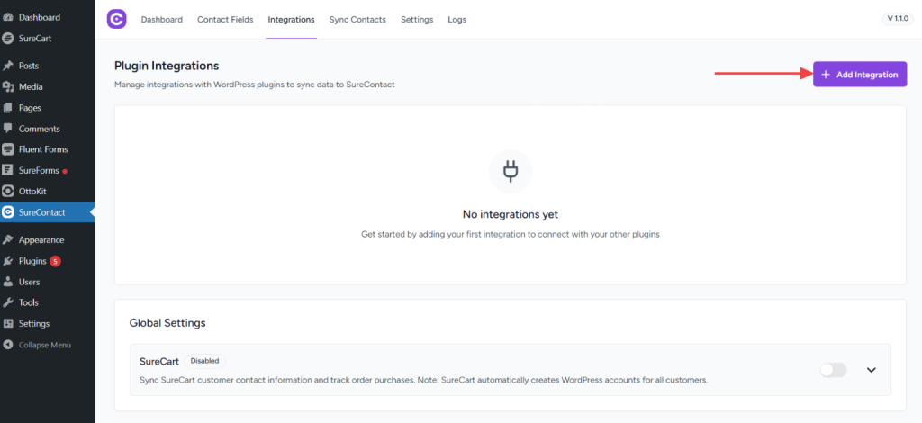Go to the Logs tab

click(x=456, y=20)
